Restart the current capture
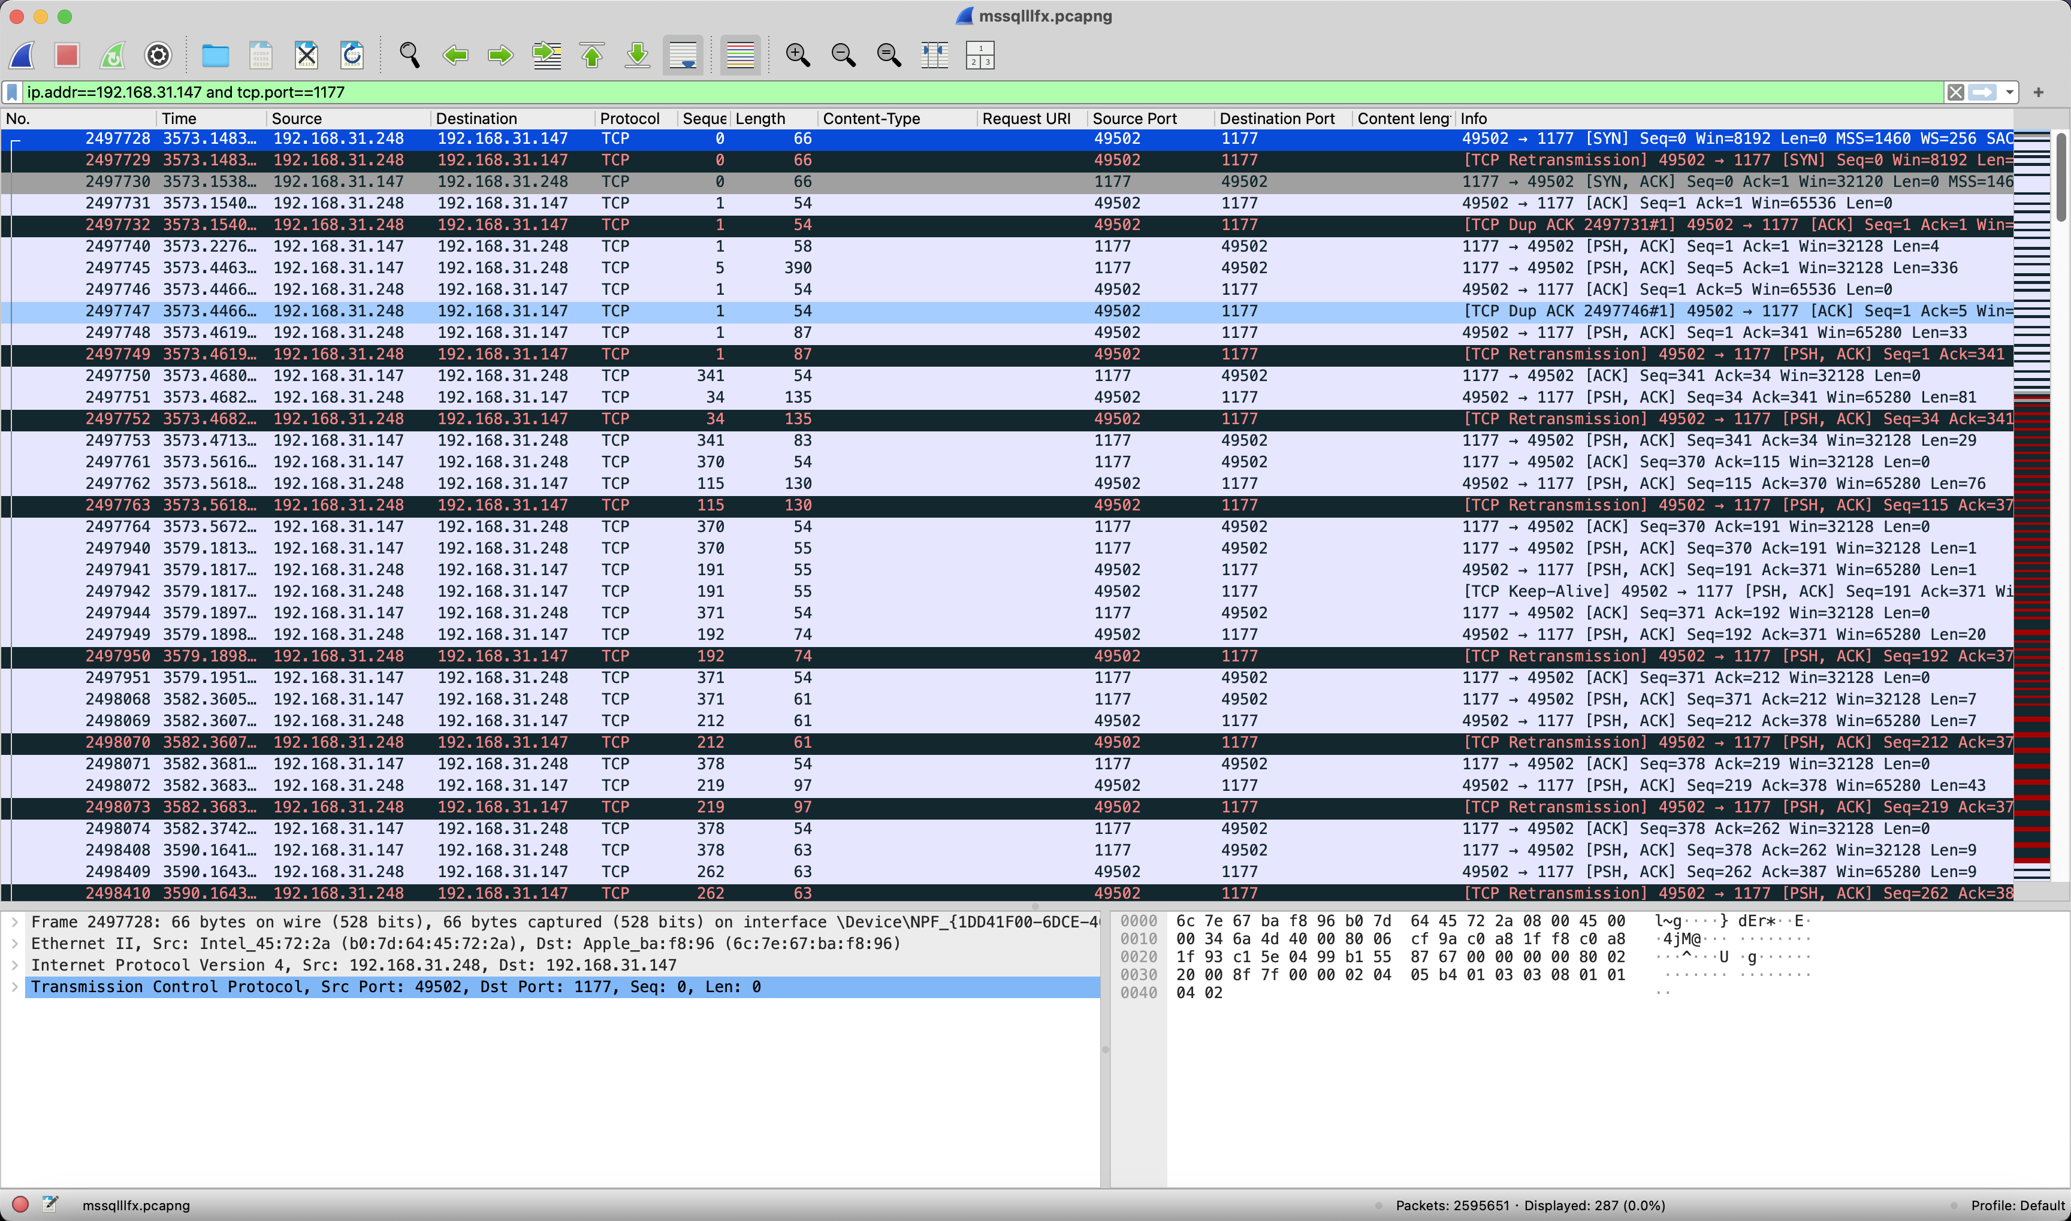Viewport: 2071px width, 1221px height. point(113,55)
